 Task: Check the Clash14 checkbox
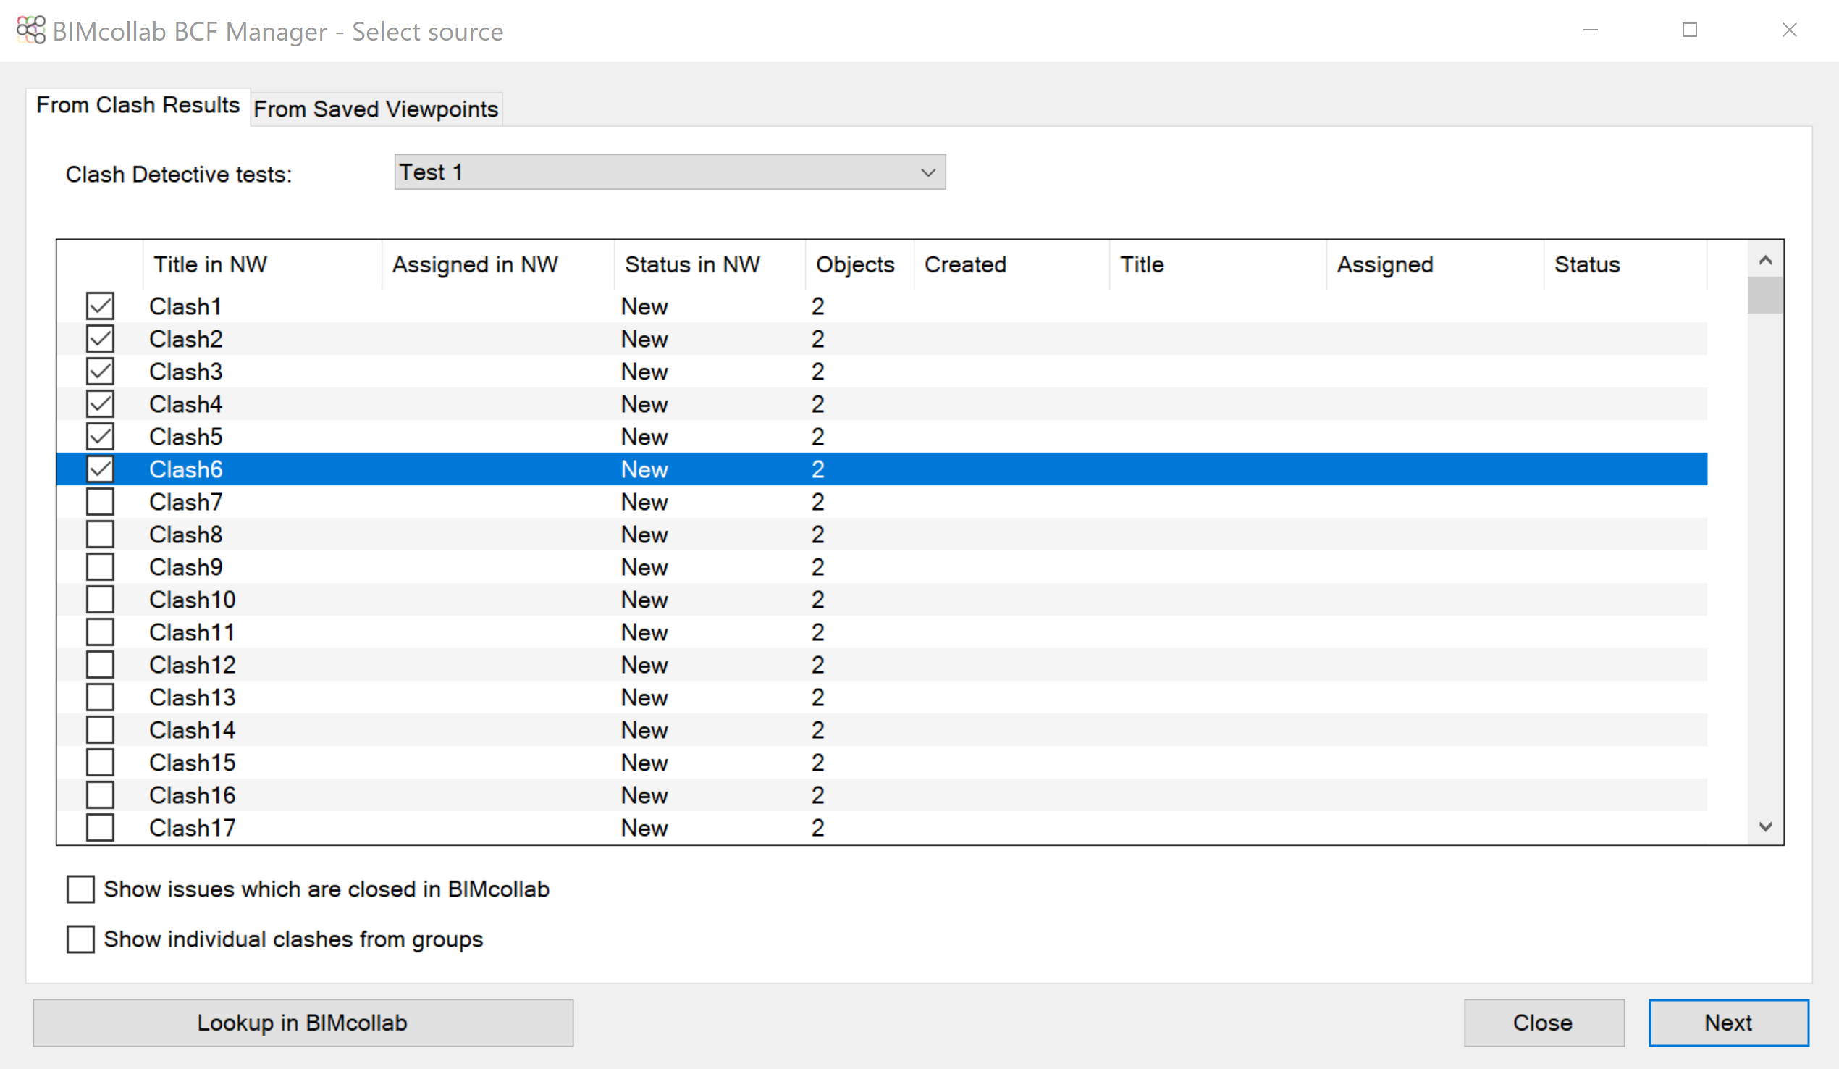(100, 729)
